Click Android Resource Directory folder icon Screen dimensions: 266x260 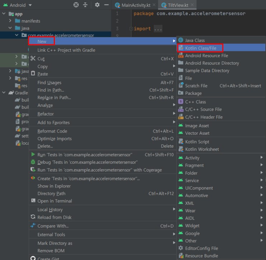[x=181, y=63]
